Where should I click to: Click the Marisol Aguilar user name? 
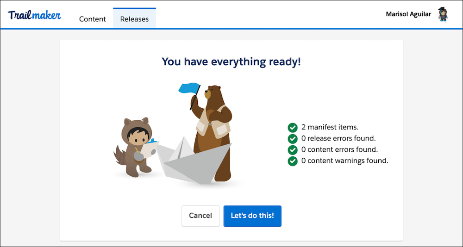(x=408, y=14)
